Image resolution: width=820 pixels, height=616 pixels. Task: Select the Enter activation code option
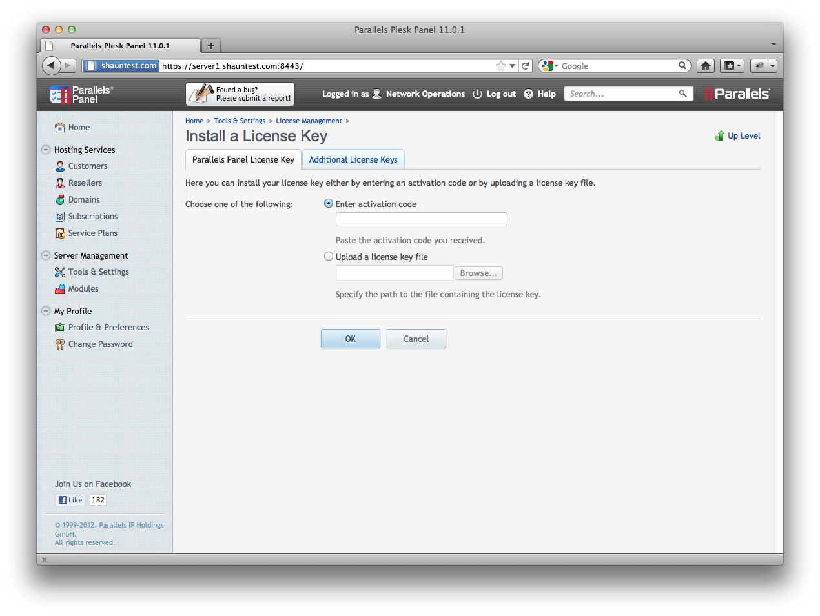[x=329, y=204]
